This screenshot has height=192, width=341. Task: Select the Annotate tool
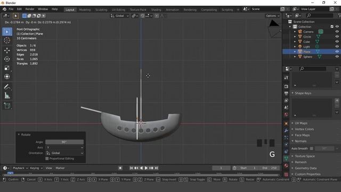7,87
